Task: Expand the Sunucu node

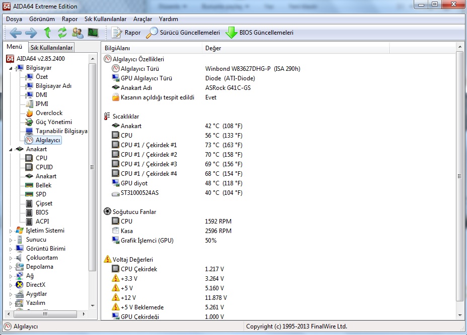Action: point(11,240)
